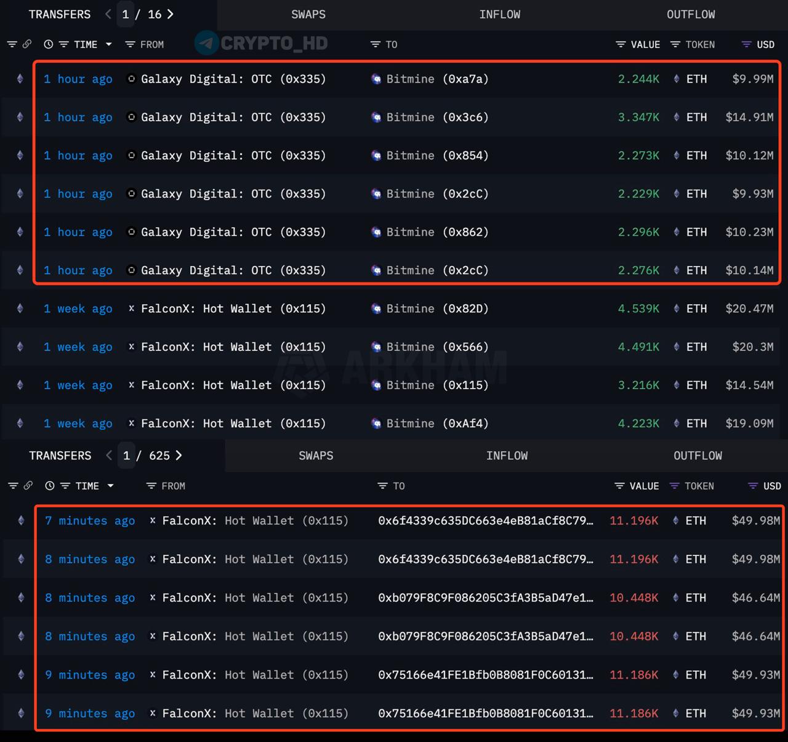Open the Bitmine (0x862) recipient link
Viewport: 788px width, 742px height.
click(437, 232)
